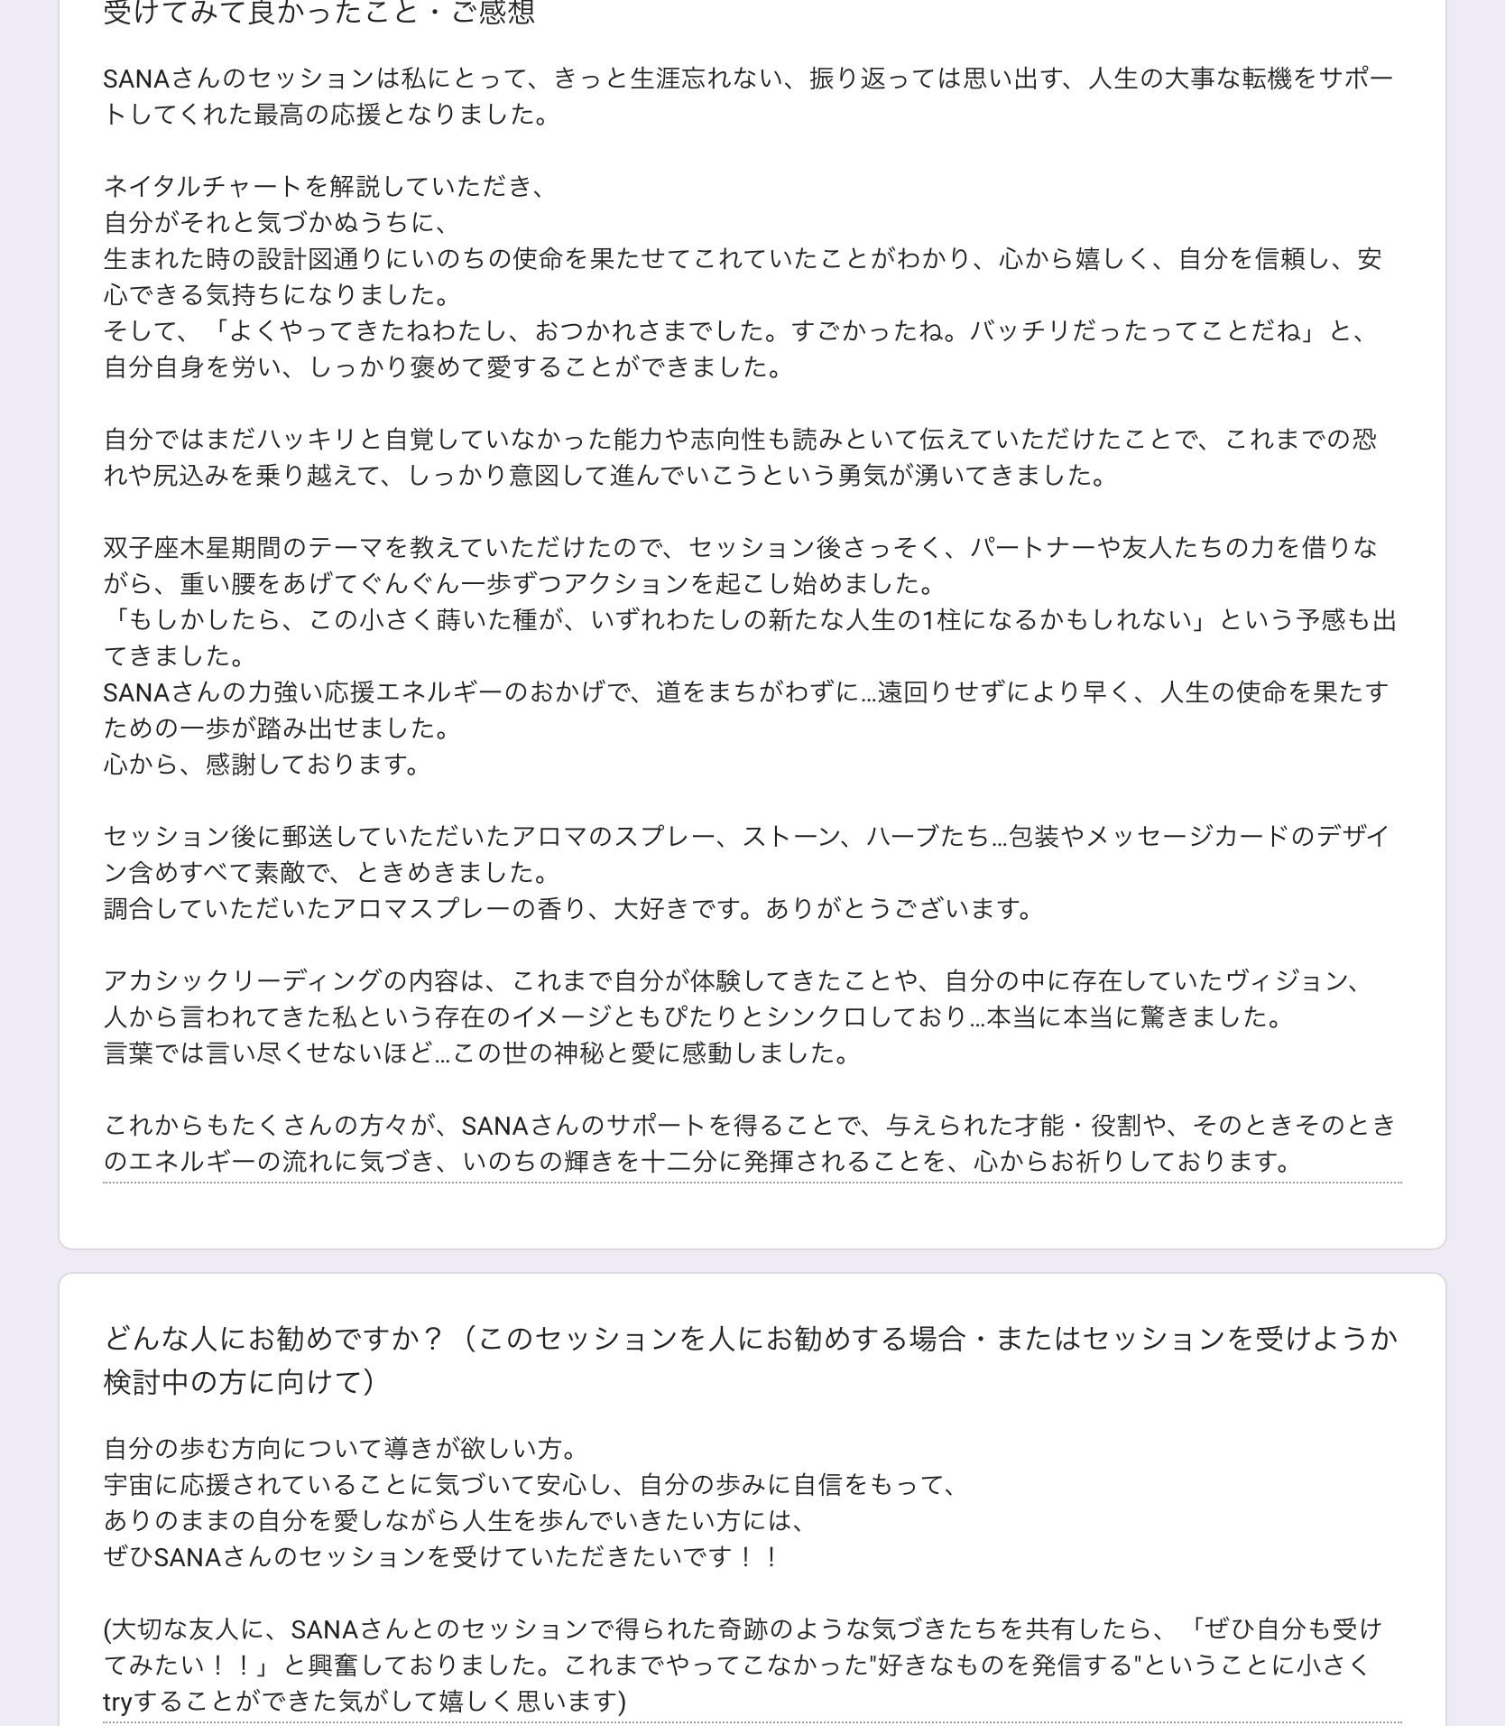Click the line starting SANAさんの力強い応援エネルギー
The width and height of the screenshot is (1505, 1726).
coord(746,710)
